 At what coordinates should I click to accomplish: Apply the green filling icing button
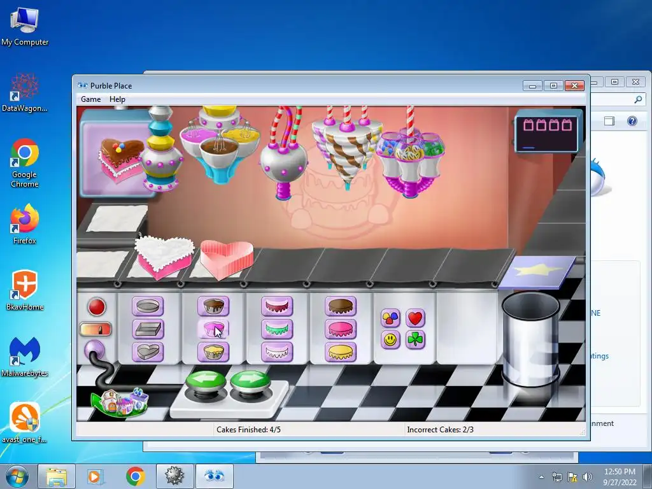coord(277,329)
